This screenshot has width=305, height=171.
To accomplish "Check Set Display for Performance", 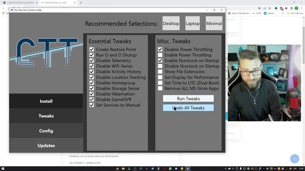I will [160, 77].
